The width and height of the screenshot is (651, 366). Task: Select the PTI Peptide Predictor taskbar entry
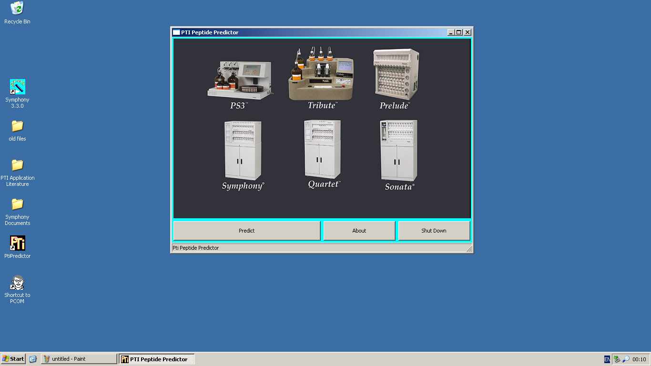pyautogui.click(x=156, y=358)
